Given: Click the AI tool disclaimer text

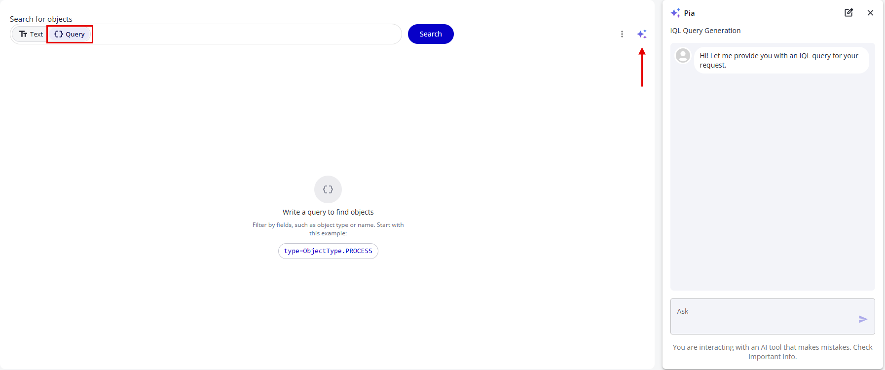Looking at the screenshot, I should pyautogui.click(x=773, y=352).
